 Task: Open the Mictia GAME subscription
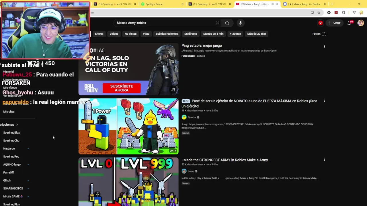pos(13,197)
